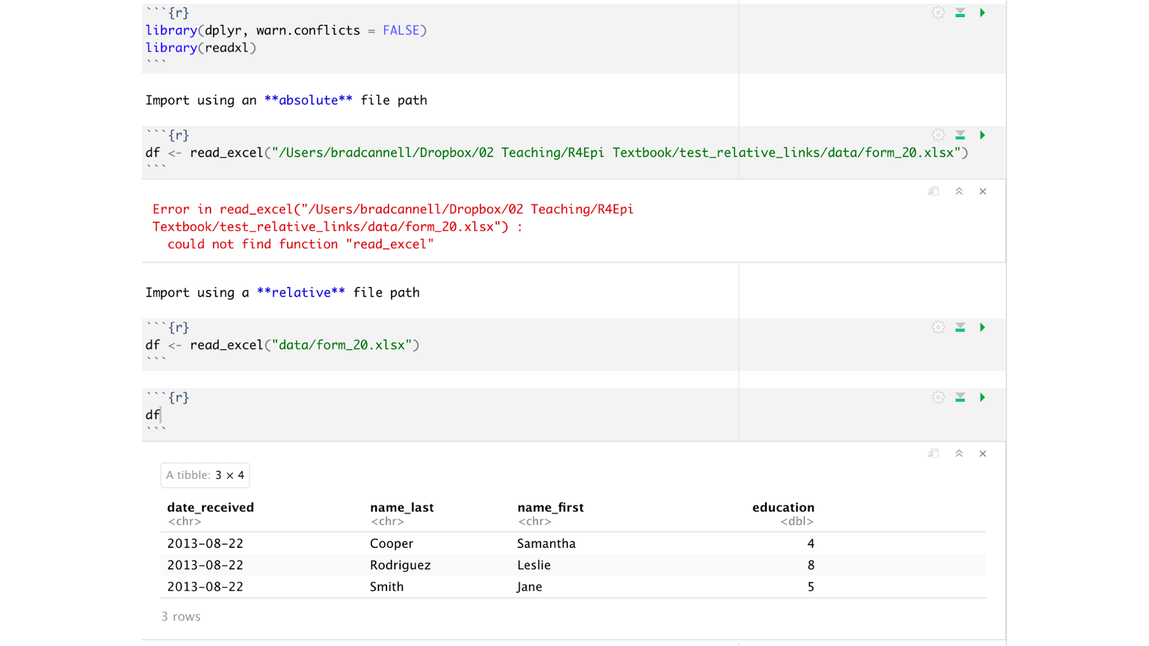Viewport: 1149px width, 646px height.
Task: Click the long absolute path string in code
Action: [616, 152]
